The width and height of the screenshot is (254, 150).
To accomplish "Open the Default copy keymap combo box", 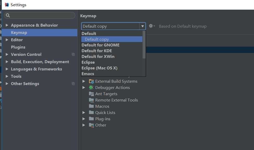I will tap(113, 26).
